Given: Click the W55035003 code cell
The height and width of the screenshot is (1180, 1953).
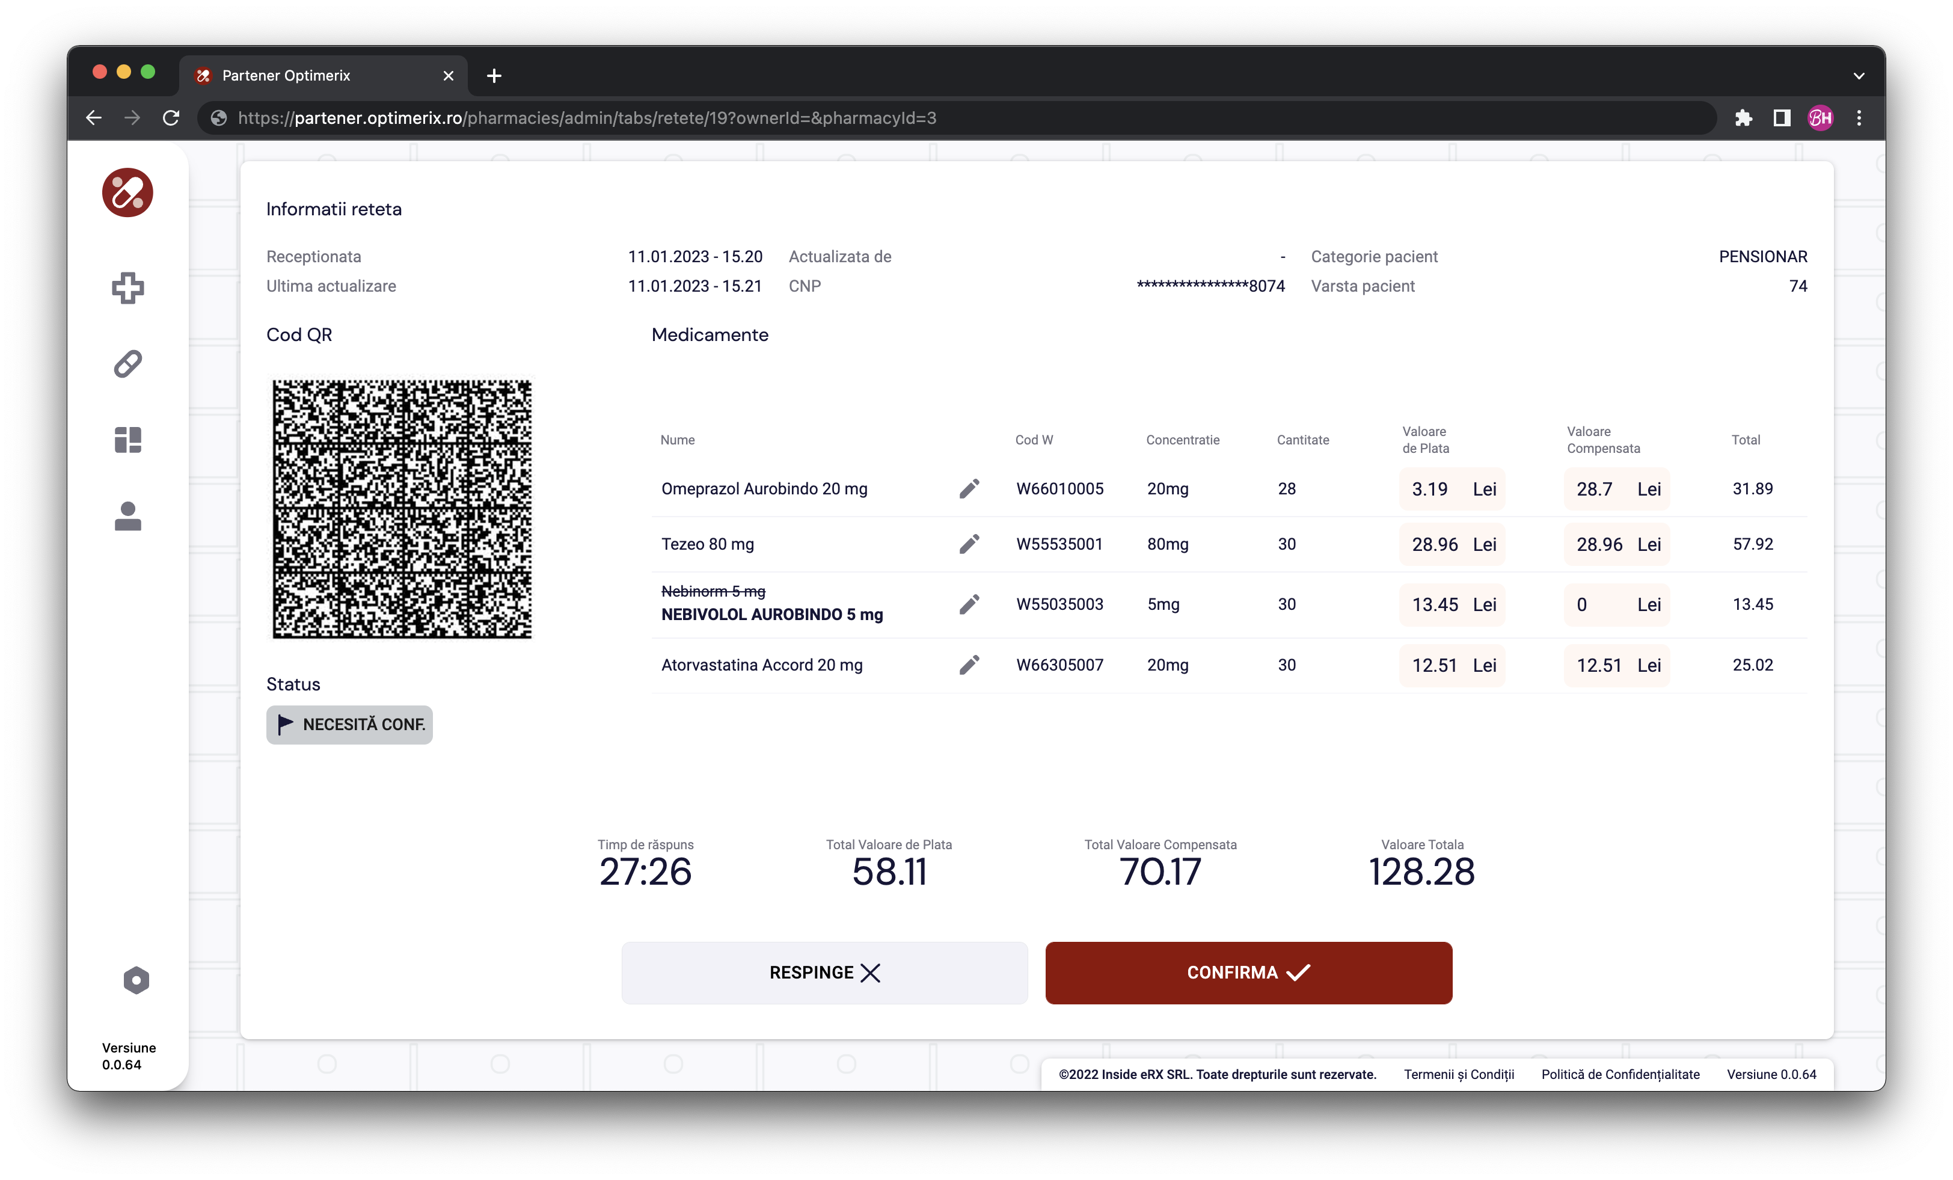Looking at the screenshot, I should point(1059,604).
